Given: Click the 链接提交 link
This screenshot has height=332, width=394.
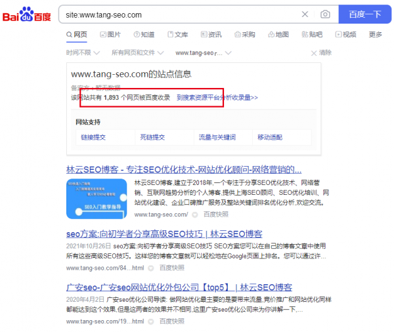Looking at the screenshot, I should 93,137.
